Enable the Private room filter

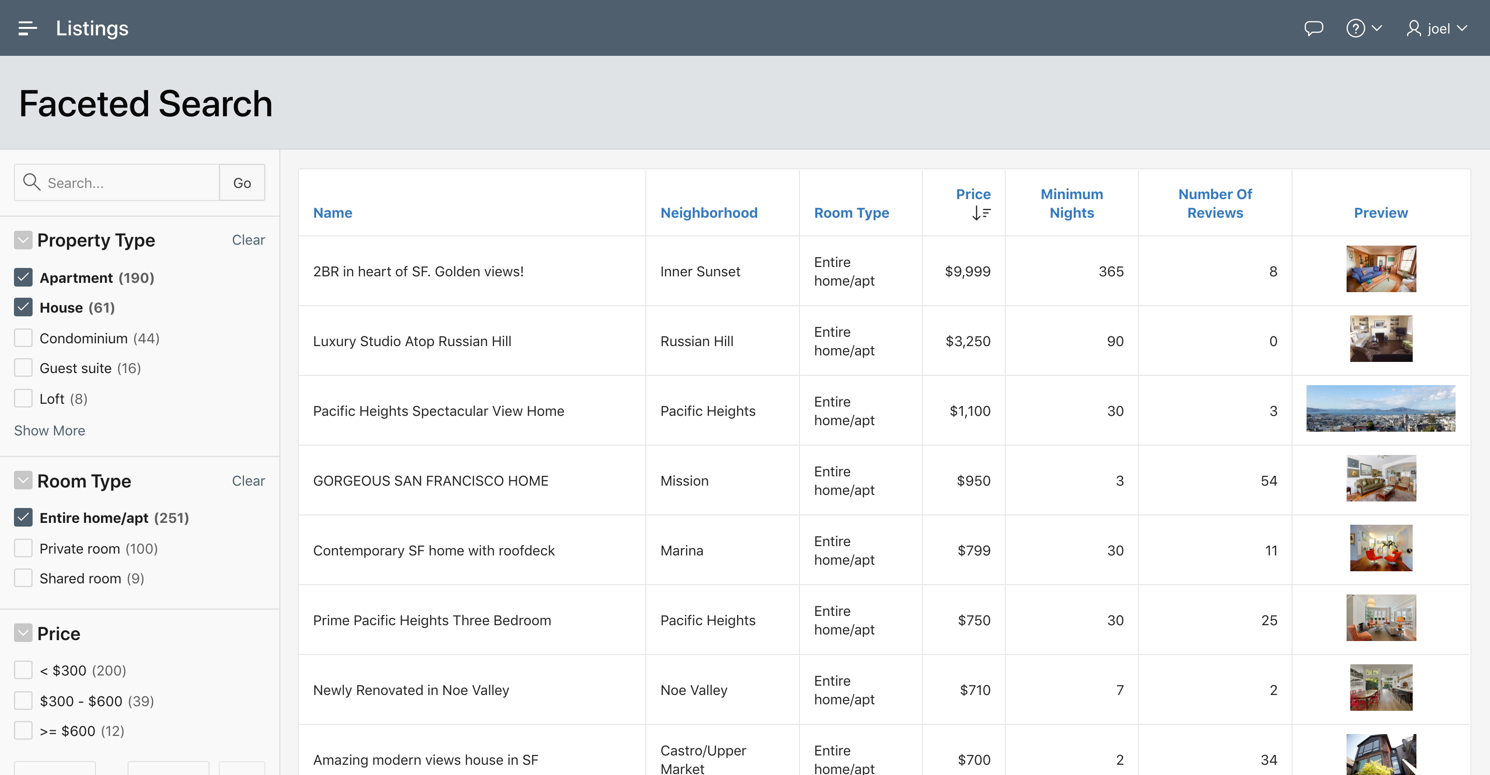pos(23,548)
